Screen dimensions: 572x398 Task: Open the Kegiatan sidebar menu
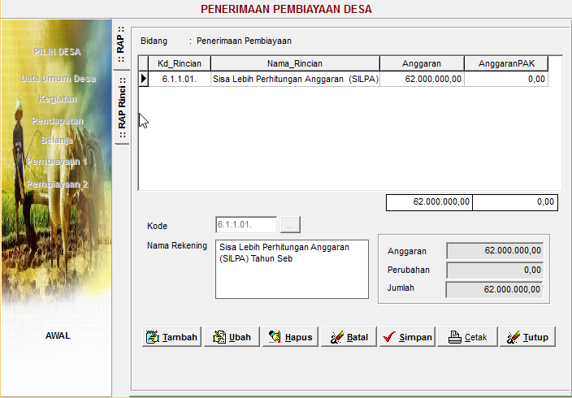57,99
